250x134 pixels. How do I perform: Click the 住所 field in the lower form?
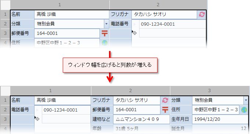coord(216,110)
